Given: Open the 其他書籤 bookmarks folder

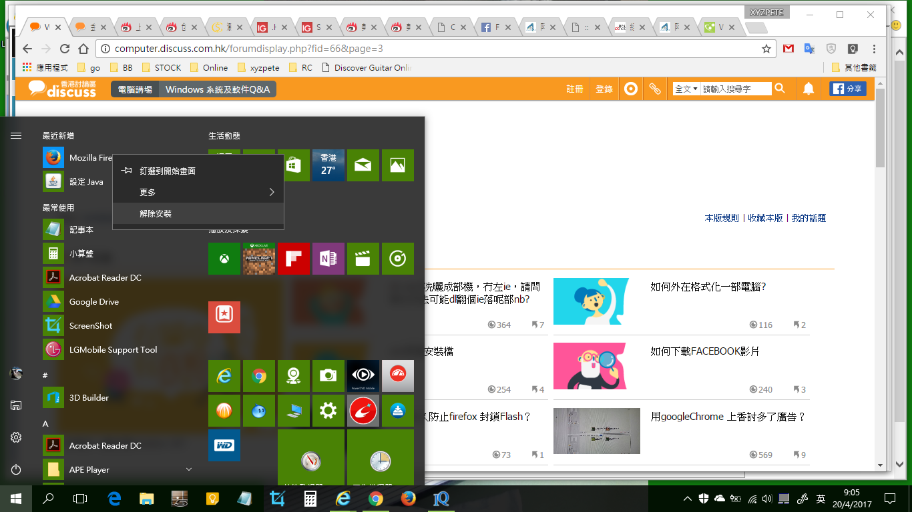Looking at the screenshot, I should [x=854, y=67].
